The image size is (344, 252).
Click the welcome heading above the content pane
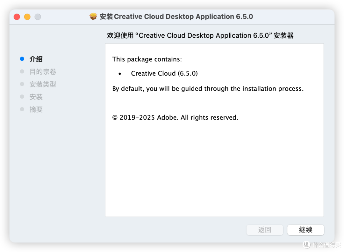(x=200, y=35)
